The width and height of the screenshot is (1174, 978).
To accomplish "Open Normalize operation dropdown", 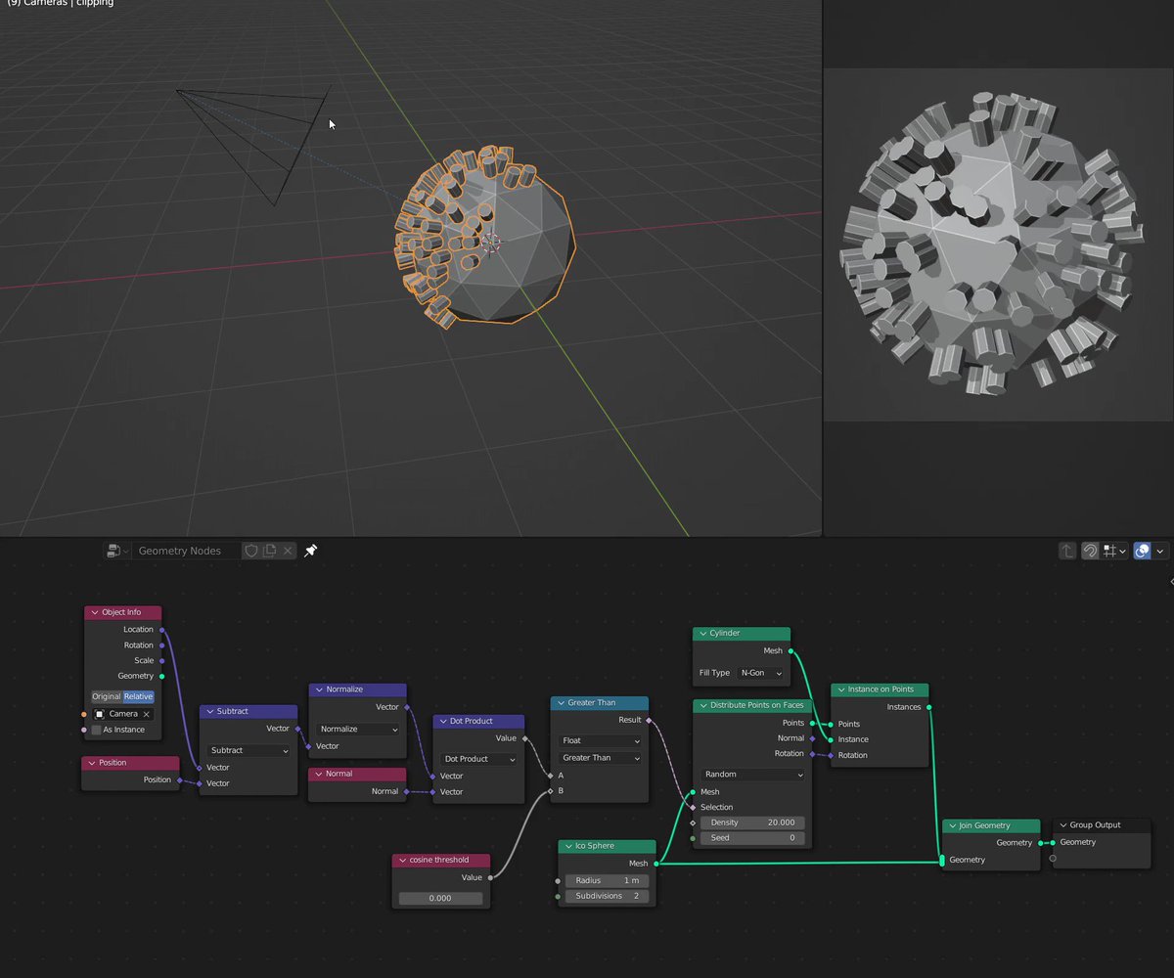I will point(358,729).
